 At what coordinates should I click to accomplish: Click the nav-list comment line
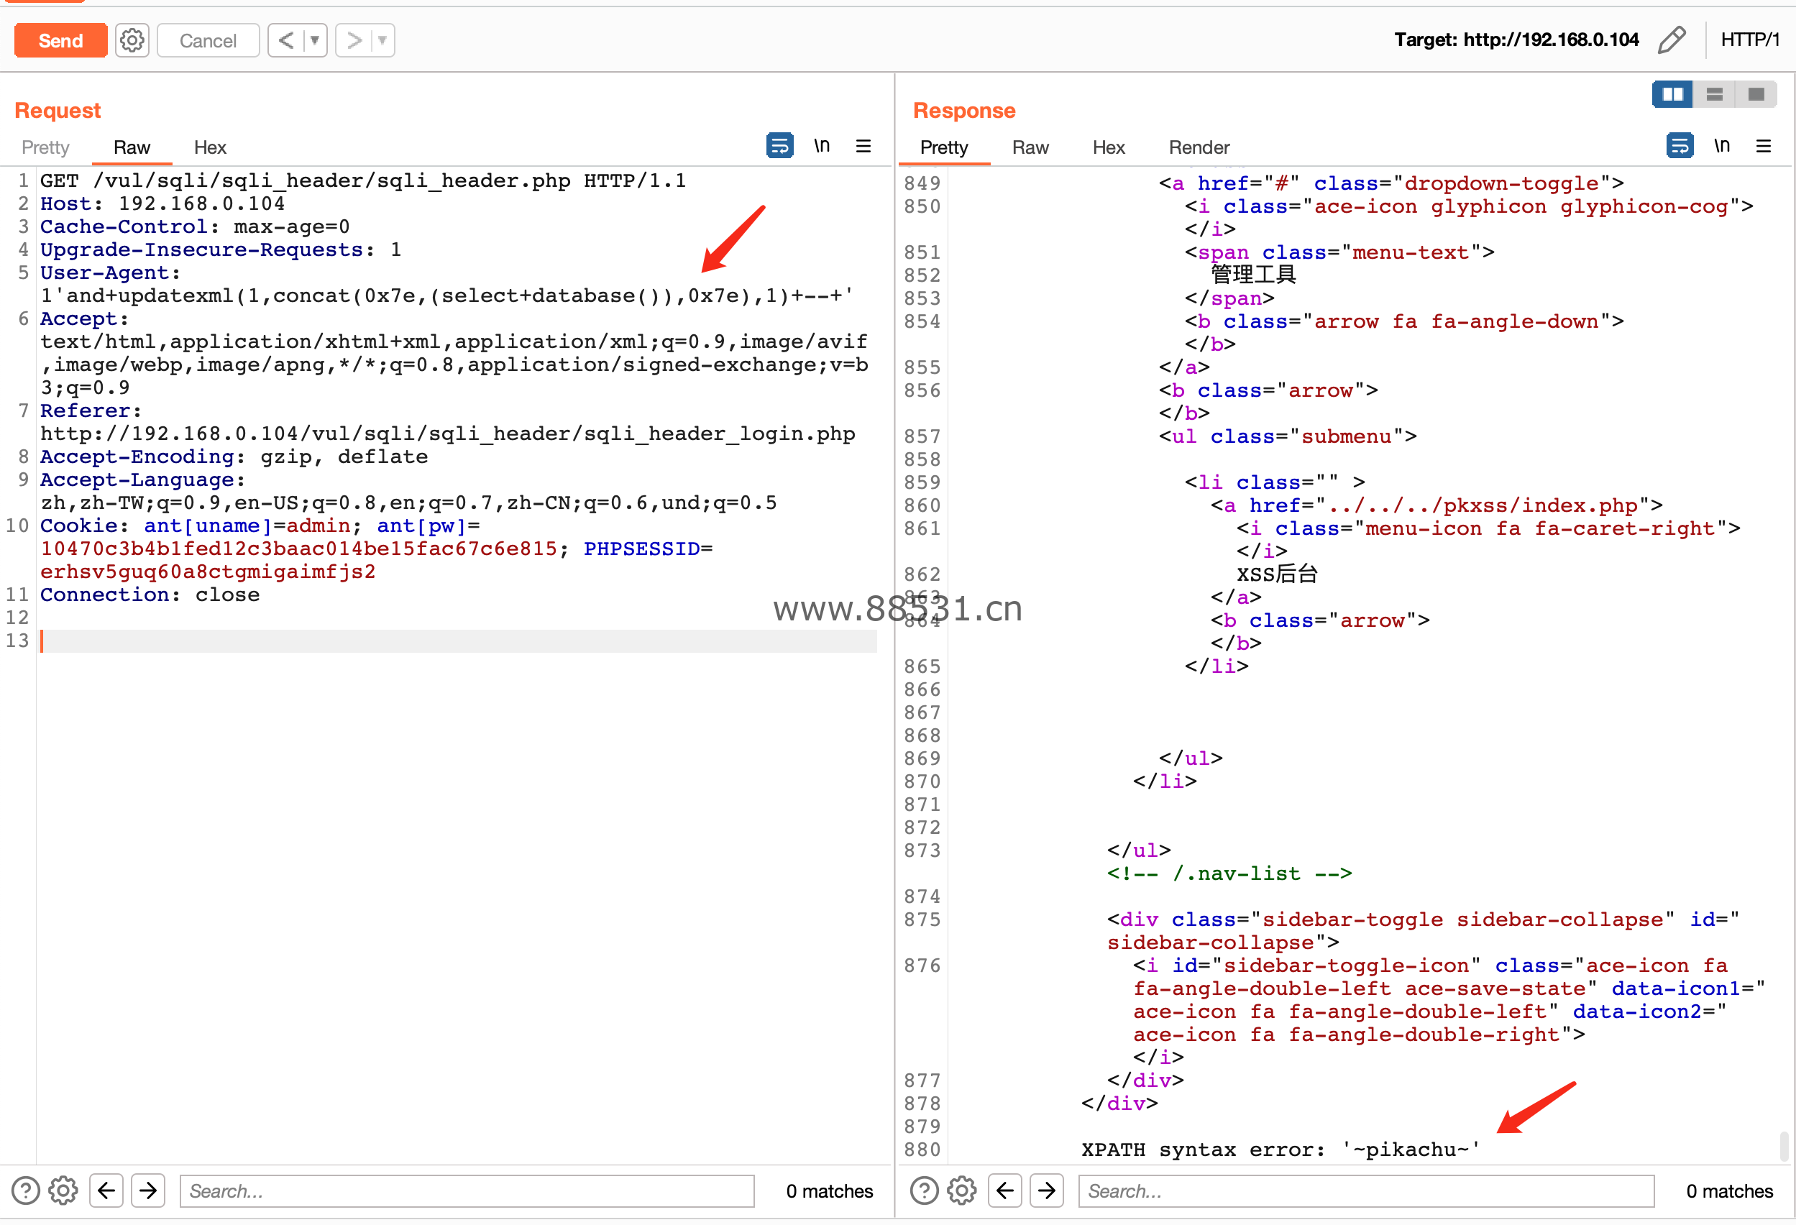click(x=1229, y=873)
